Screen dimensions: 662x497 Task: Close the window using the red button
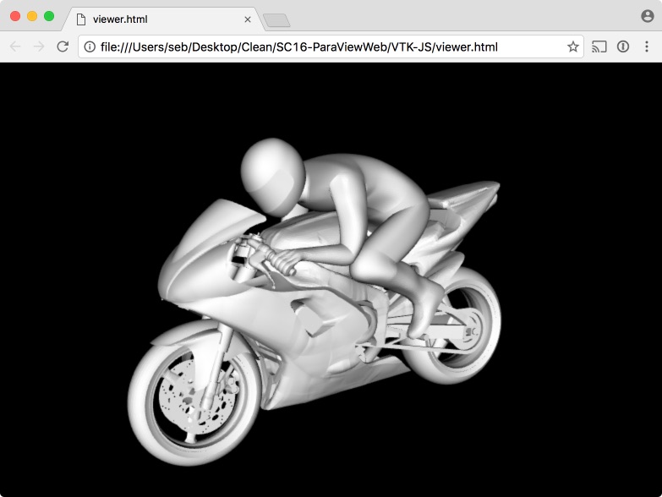point(15,16)
